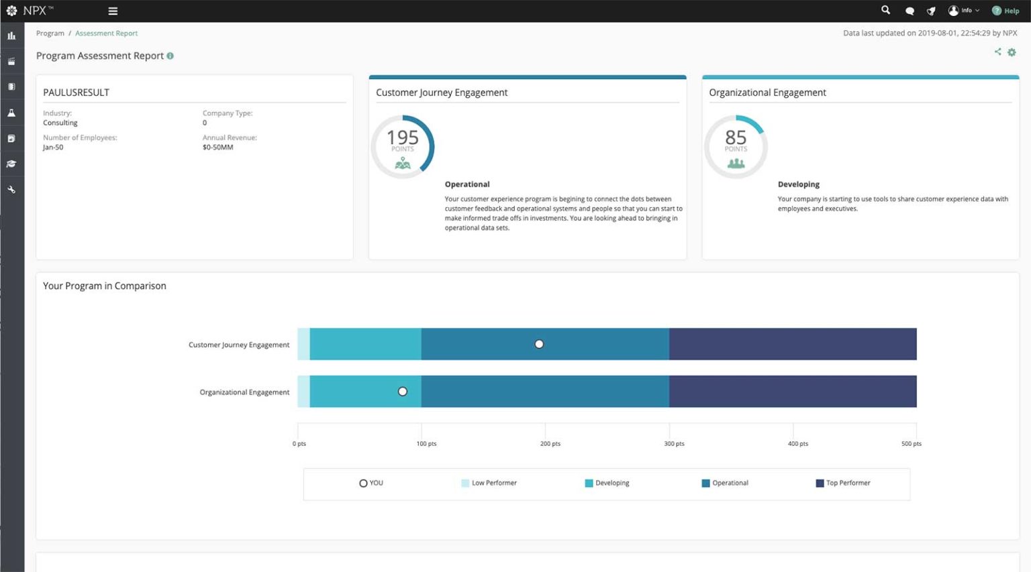Click the search magnifier in the top bar
Screen dimensions: 1031x572
(885, 10)
